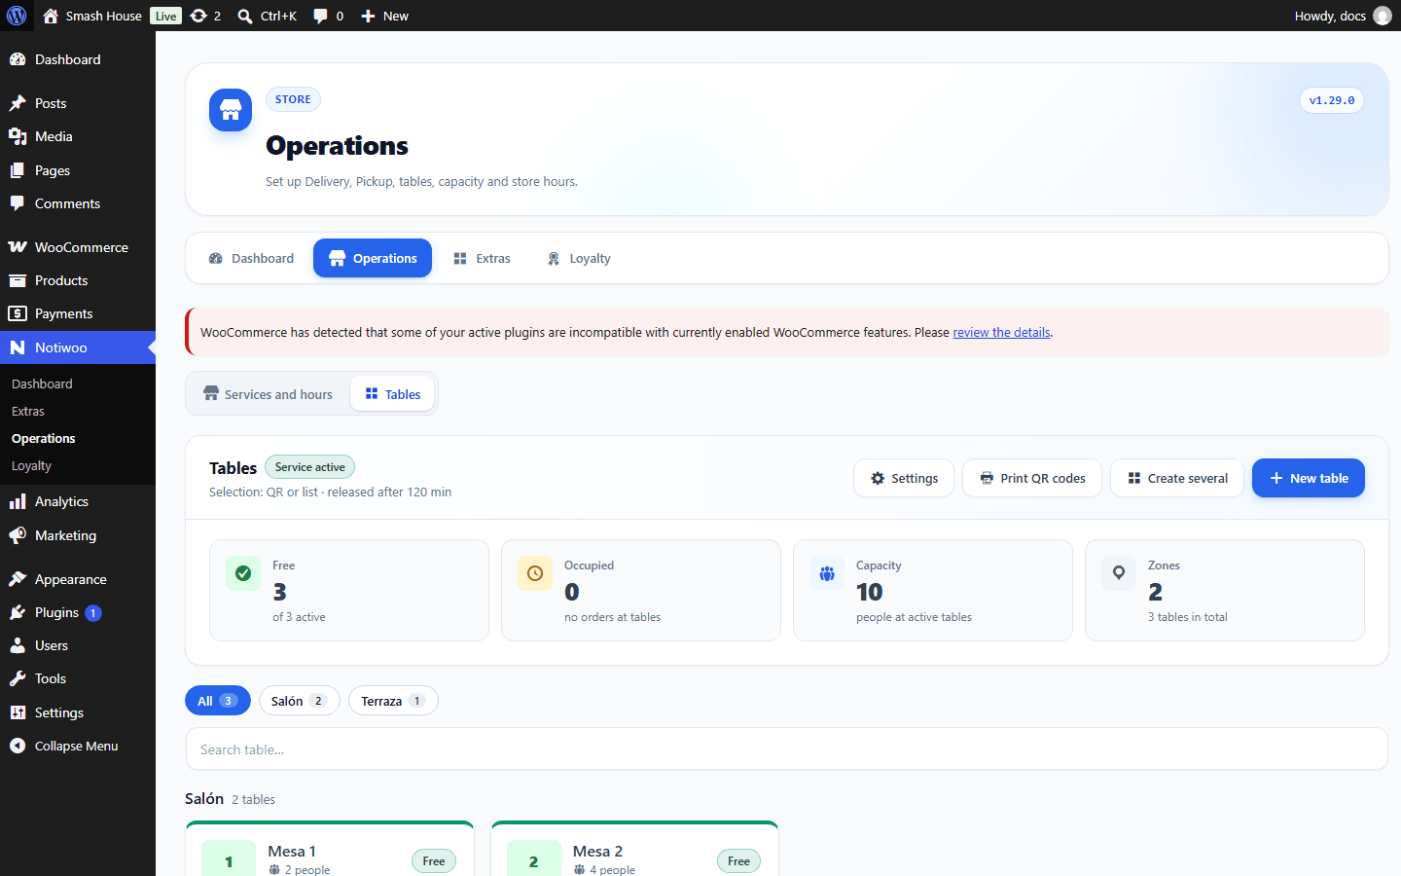
Task: Open Smash House site home link
Action: (x=92, y=16)
